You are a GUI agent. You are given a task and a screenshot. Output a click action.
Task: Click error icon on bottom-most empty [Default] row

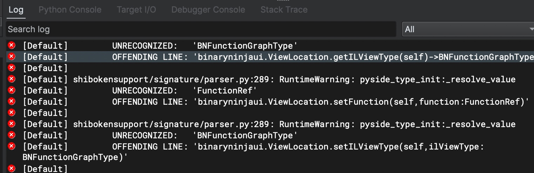point(12,169)
